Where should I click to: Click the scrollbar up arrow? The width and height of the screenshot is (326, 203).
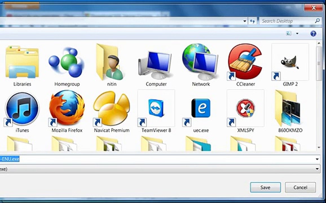click(x=319, y=43)
